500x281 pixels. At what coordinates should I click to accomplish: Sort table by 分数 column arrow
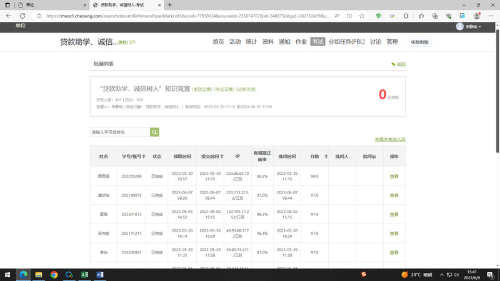click(324, 156)
